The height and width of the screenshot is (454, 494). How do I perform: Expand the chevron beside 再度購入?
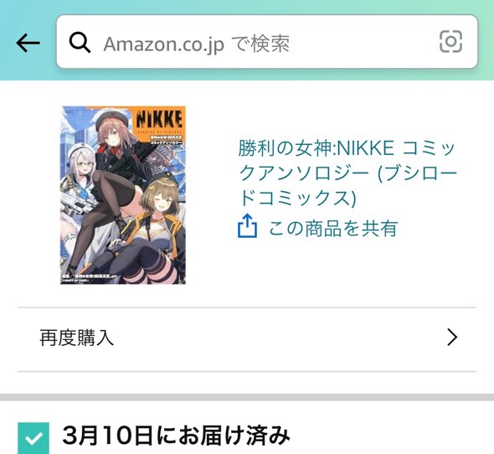[452, 338]
